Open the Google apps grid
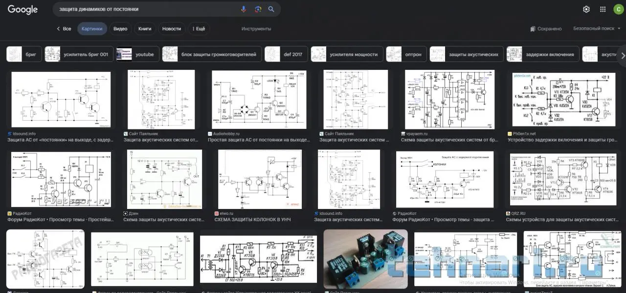 point(603,9)
